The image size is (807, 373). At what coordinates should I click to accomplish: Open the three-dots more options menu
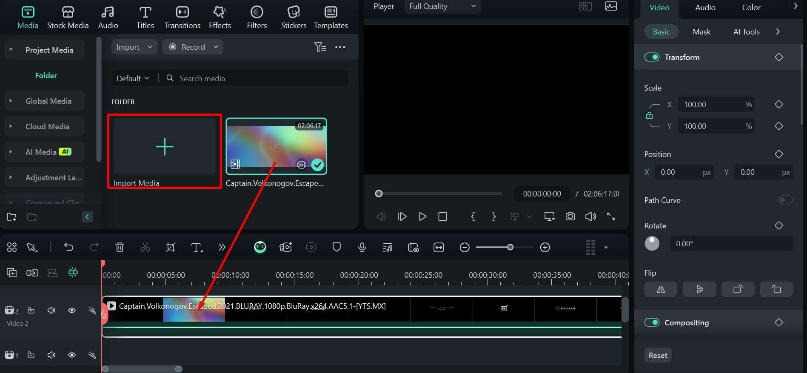[x=340, y=47]
